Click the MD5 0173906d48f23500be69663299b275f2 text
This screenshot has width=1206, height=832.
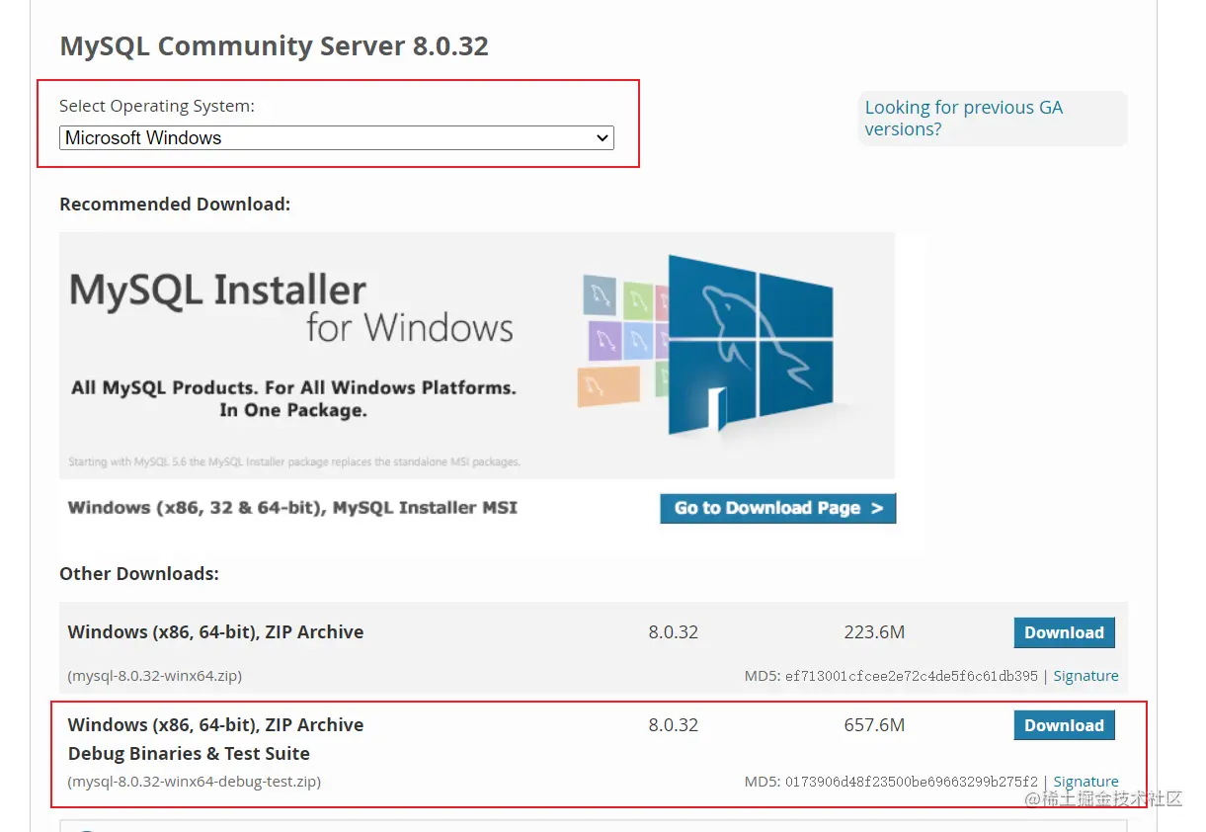(x=891, y=783)
